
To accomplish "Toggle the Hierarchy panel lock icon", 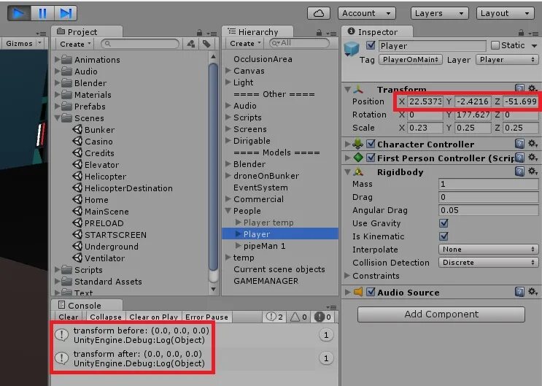I will pos(319,33).
